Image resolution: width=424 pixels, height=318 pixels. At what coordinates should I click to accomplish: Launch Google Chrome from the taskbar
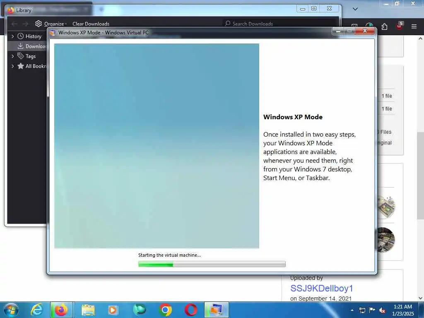pos(165,310)
